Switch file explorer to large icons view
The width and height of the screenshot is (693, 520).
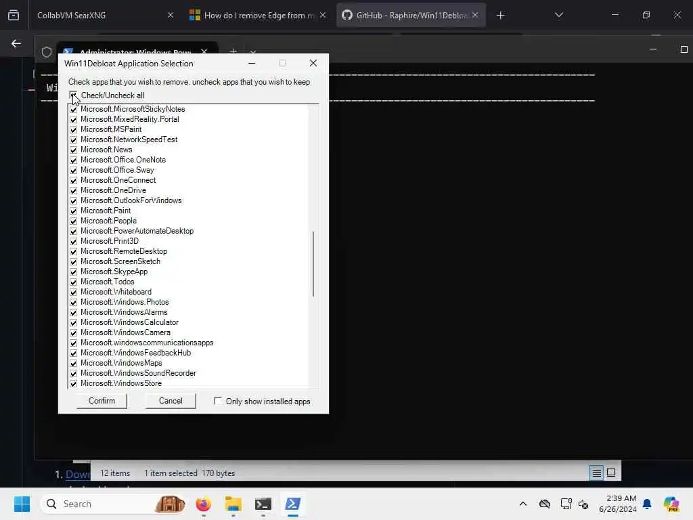point(611,473)
